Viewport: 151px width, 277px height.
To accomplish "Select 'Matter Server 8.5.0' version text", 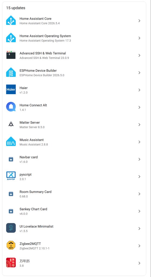I will click(x=32, y=127).
